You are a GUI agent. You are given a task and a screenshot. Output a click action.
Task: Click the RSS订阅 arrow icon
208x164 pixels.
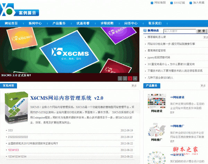point(172,3)
